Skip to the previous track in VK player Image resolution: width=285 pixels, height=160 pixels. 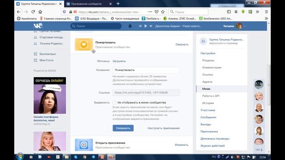140,26
